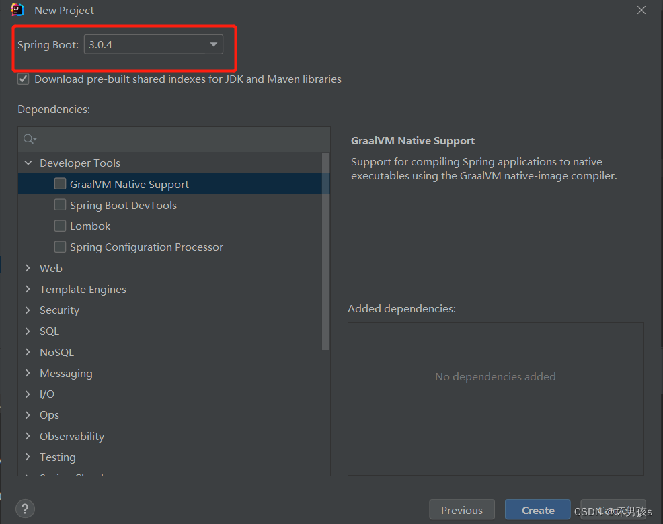
Task: Close the New Project dialog
Action: 641,10
